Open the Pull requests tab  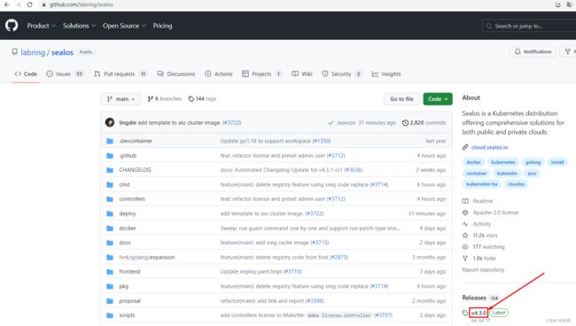pyautogui.click(x=121, y=74)
